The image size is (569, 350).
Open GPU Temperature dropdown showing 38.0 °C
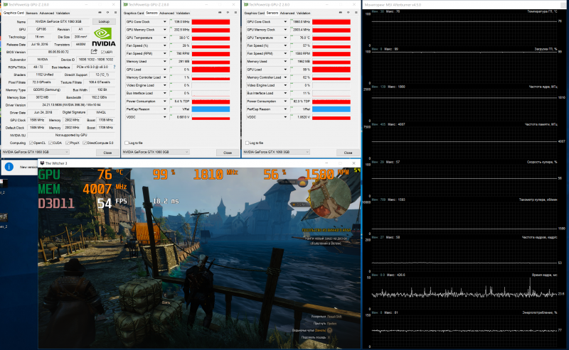coord(165,38)
